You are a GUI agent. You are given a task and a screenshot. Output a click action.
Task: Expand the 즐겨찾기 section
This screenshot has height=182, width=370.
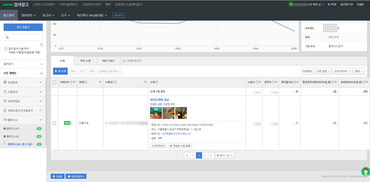click(x=41, y=64)
